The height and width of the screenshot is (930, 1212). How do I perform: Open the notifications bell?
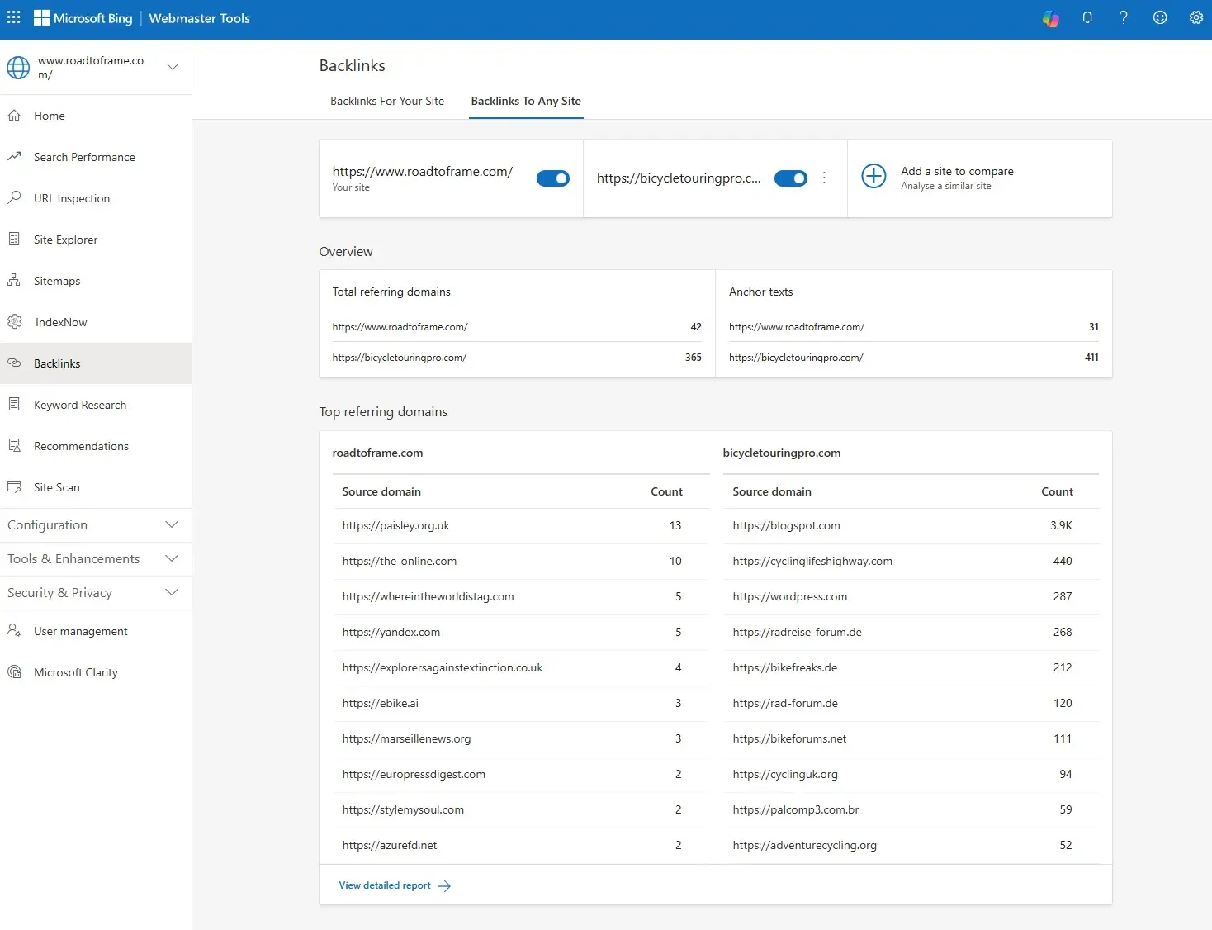tap(1087, 17)
